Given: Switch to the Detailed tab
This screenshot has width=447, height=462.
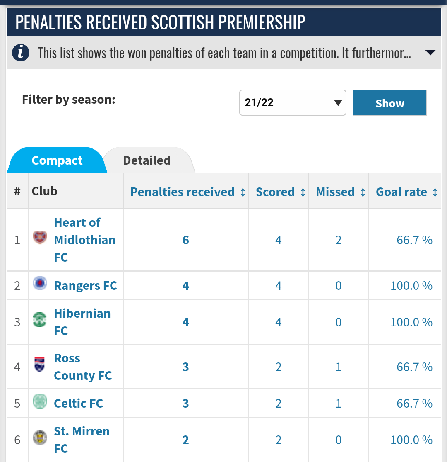Looking at the screenshot, I should point(147,160).
